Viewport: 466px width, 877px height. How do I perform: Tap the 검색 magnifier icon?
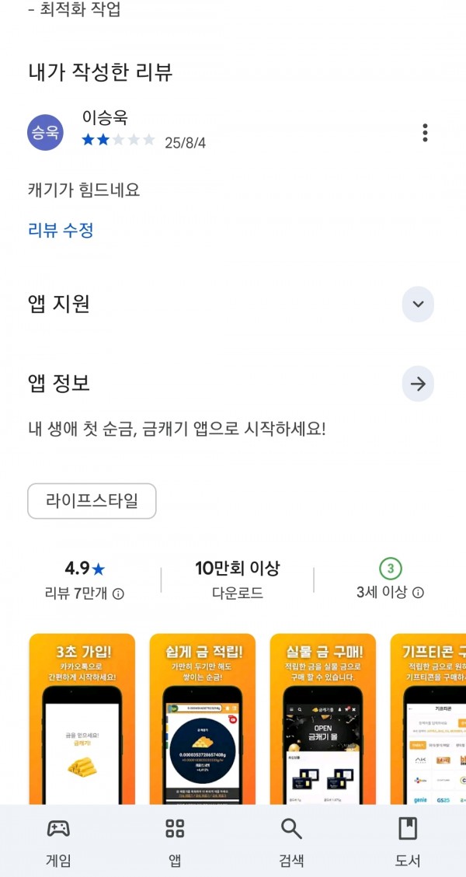pyautogui.click(x=291, y=828)
